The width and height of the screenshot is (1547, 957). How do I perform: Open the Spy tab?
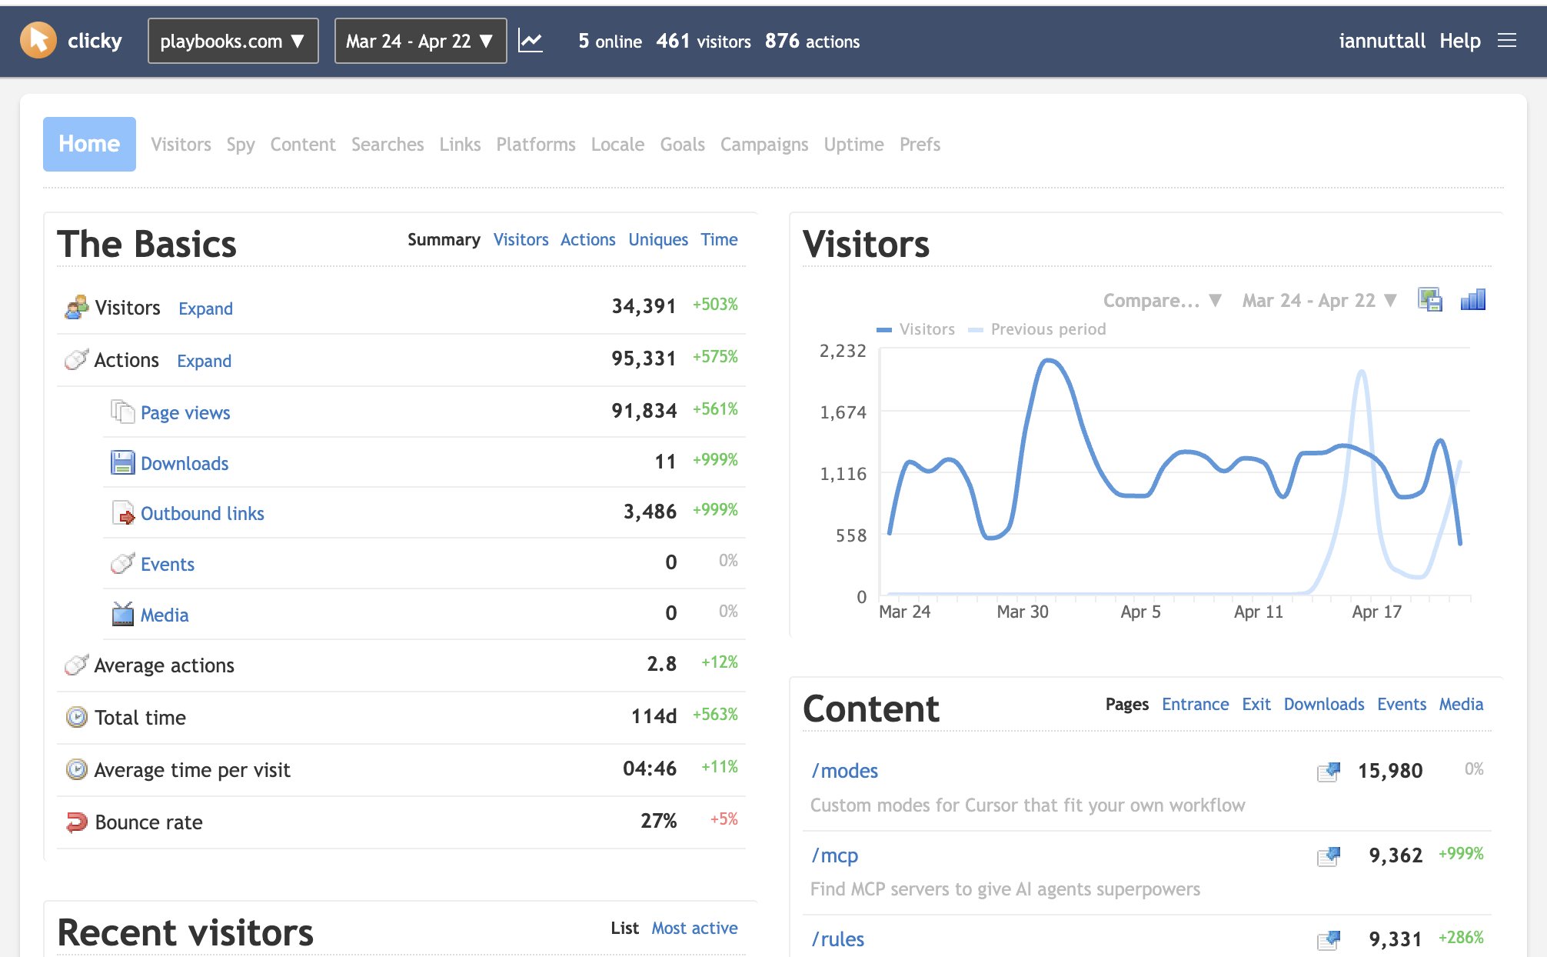[x=241, y=145]
